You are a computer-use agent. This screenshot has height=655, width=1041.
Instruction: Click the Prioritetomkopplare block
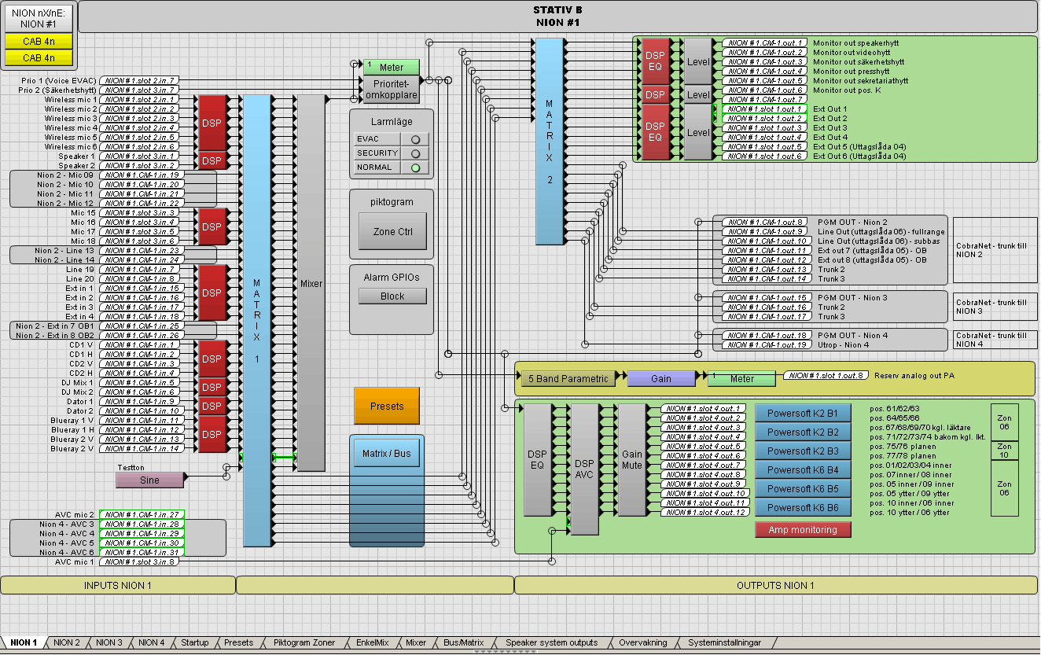pos(391,90)
